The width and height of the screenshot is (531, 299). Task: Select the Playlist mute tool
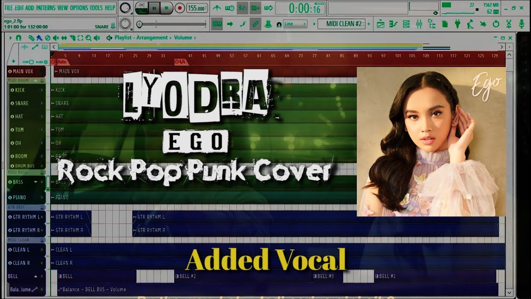coord(56,38)
